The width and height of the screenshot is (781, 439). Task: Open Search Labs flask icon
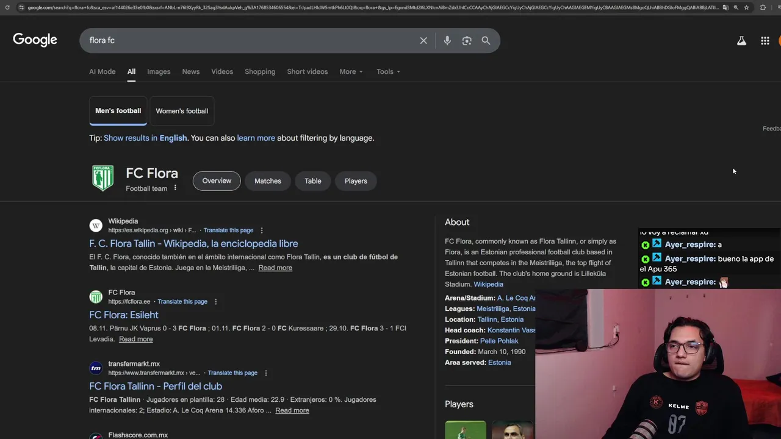coord(741,41)
